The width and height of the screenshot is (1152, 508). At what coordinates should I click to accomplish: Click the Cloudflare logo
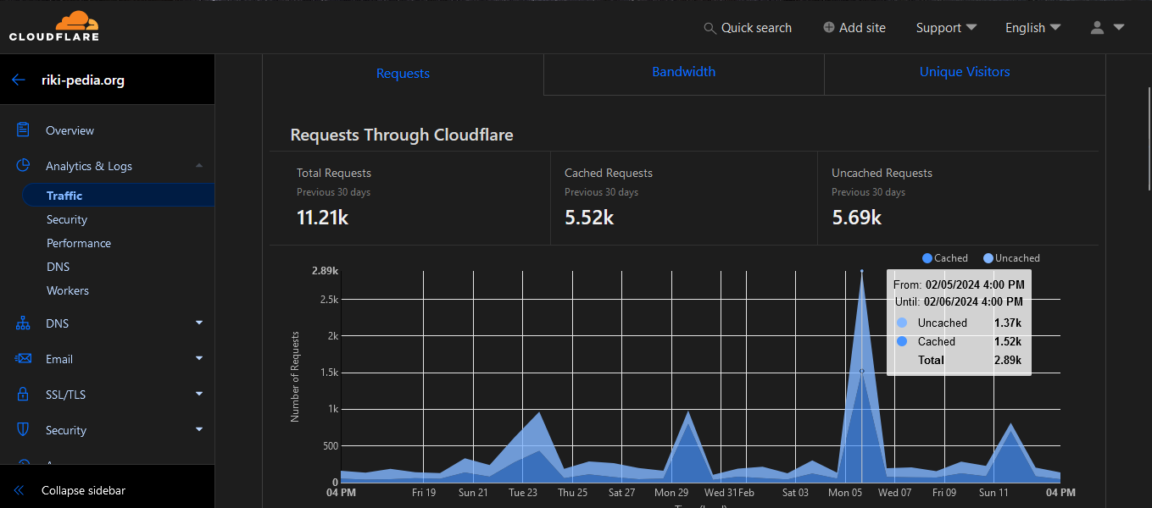coord(54,26)
